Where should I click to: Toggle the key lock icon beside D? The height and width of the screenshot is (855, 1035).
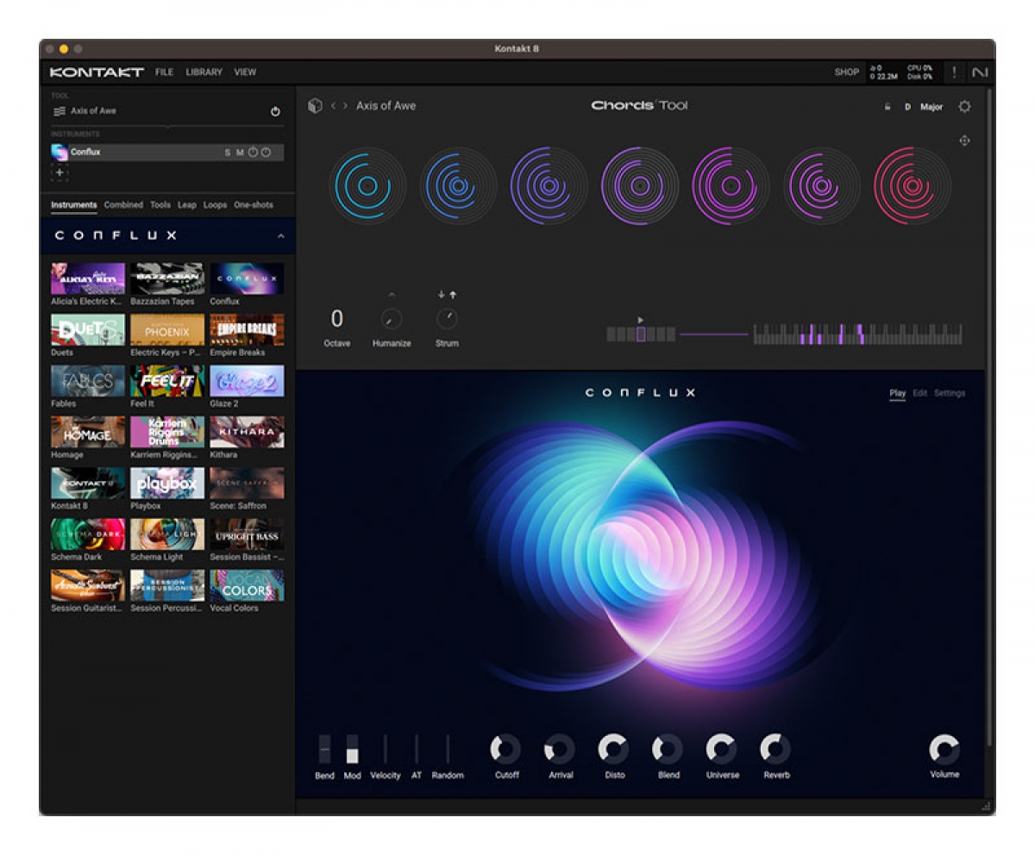point(887,107)
